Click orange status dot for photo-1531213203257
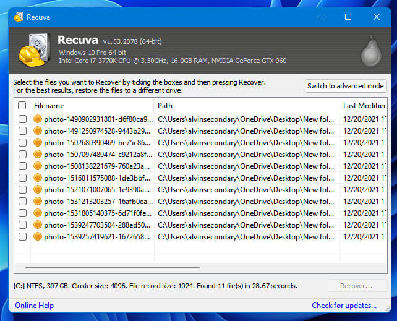397x321 pixels. click(x=38, y=201)
